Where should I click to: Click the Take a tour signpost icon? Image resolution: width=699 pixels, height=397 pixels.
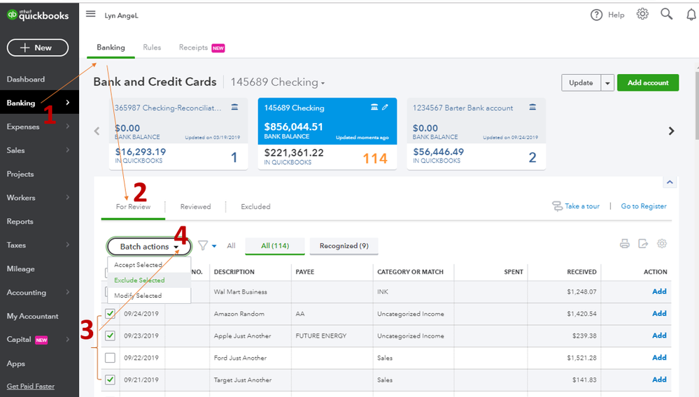pos(557,206)
